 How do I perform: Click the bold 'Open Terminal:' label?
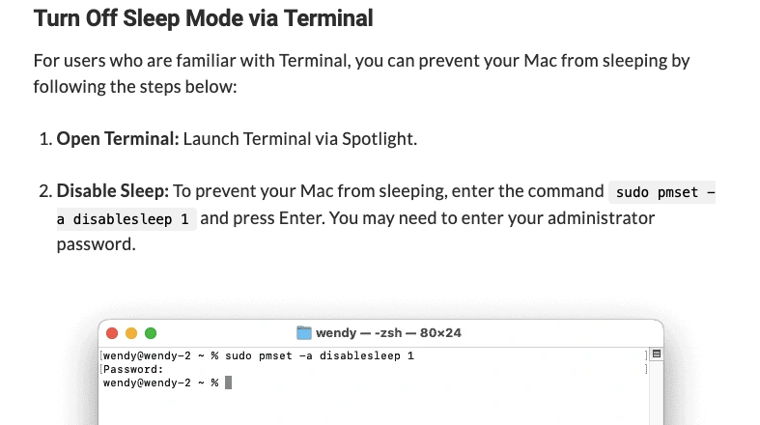tap(118, 139)
